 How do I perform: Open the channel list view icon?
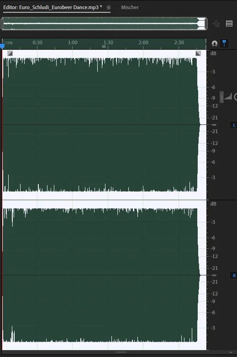pyautogui.click(x=229, y=23)
